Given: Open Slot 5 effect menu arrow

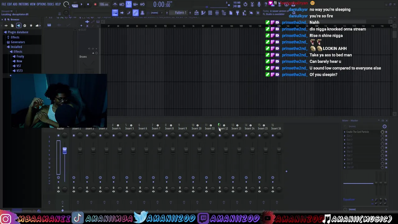Looking at the screenshot, I should (x=345, y=148).
